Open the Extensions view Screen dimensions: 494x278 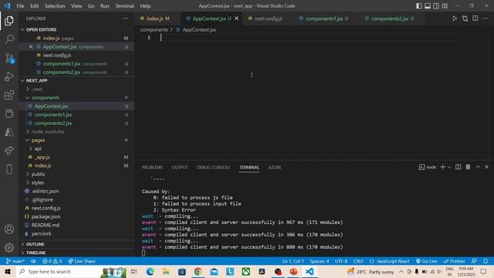click(9, 95)
